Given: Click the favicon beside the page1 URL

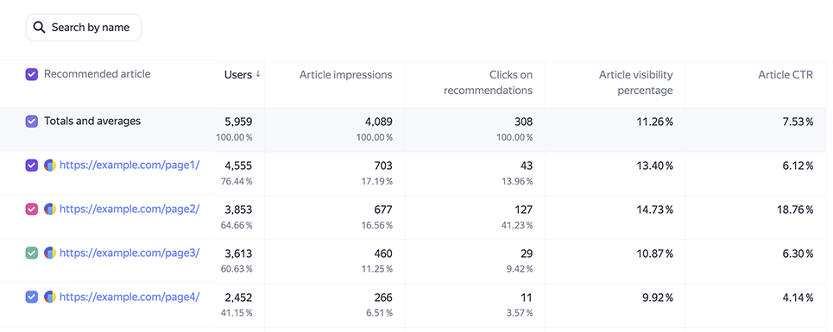Looking at the screenshot, I should point(50,166).
